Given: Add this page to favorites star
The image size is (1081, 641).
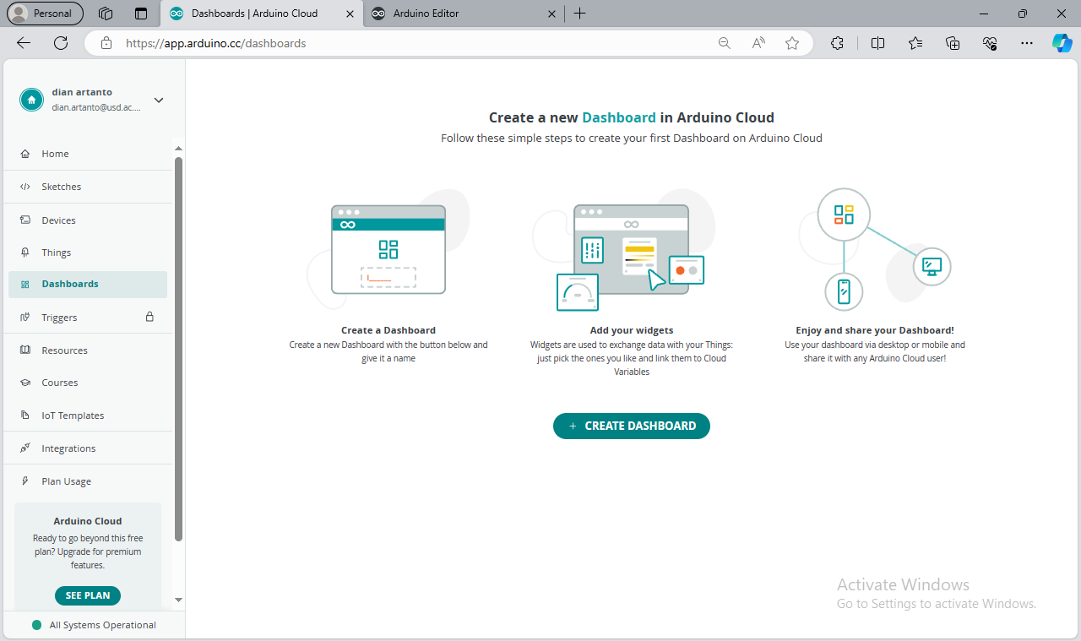Looking at the screenshot, I should click(792, 43).
